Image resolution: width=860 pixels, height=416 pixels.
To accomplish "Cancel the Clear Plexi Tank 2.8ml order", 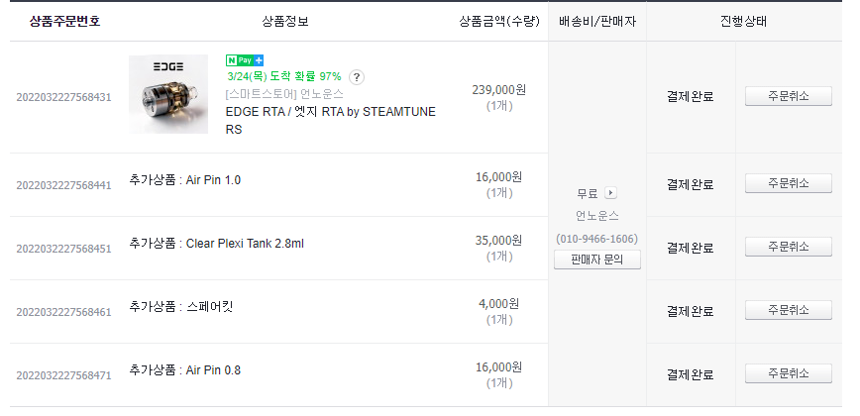I will click(x=788, y=247).
